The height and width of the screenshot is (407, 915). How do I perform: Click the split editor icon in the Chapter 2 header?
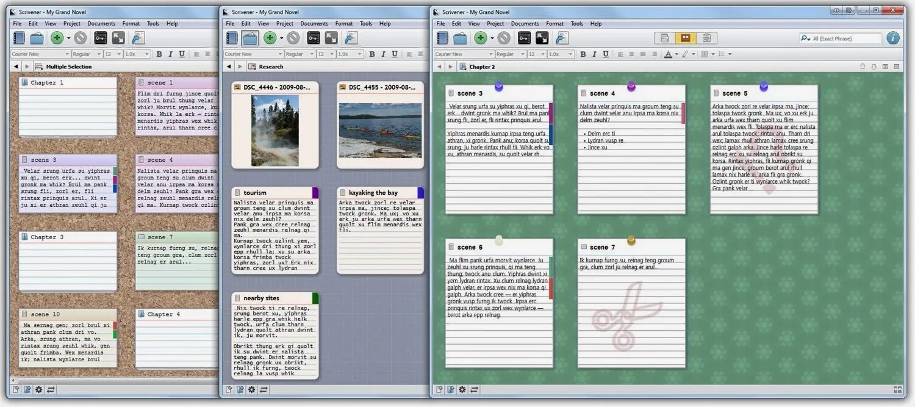coord(885,67)
